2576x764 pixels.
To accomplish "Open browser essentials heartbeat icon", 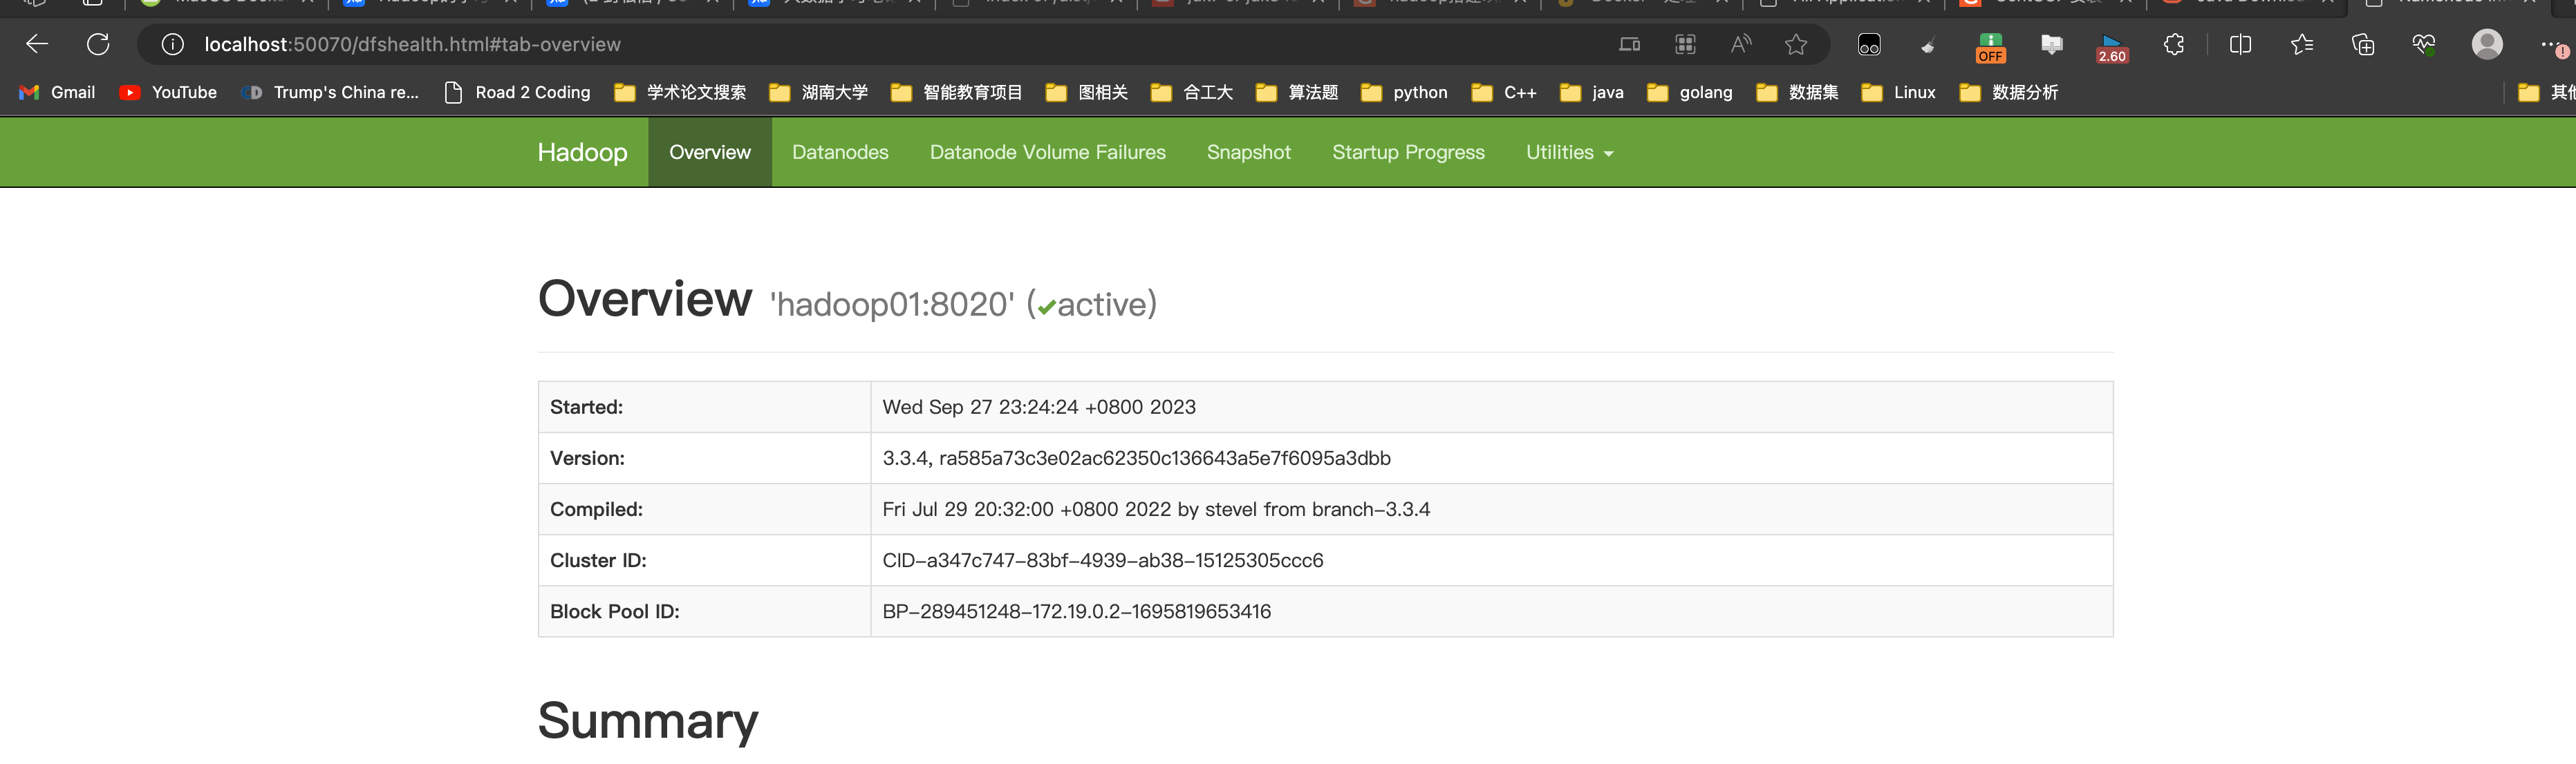I will pyautogui.click(x=2424, y=44).
